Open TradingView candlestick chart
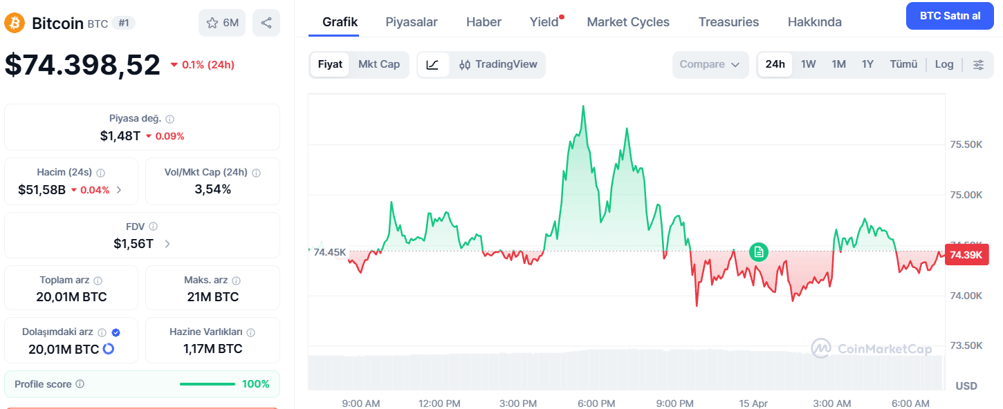1003x409 pixels. (x=498, y=64)
